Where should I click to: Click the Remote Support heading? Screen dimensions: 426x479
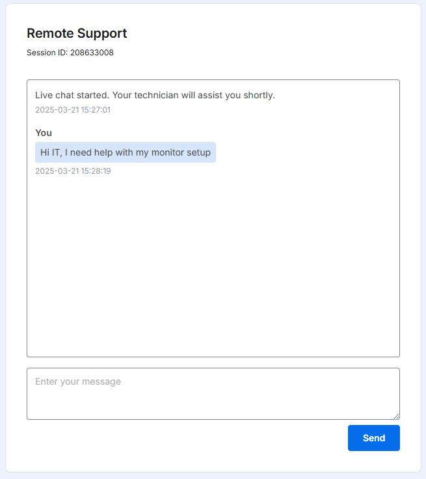(x=77, y=33)
